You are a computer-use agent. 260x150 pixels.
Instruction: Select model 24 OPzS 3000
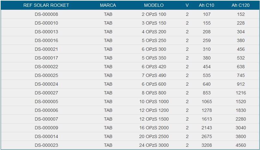pos(154,145)
